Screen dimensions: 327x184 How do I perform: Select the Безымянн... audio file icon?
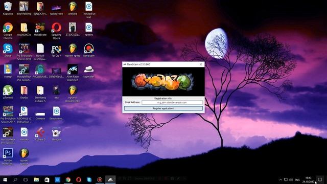pyautogui.click(x=56, y=113)
